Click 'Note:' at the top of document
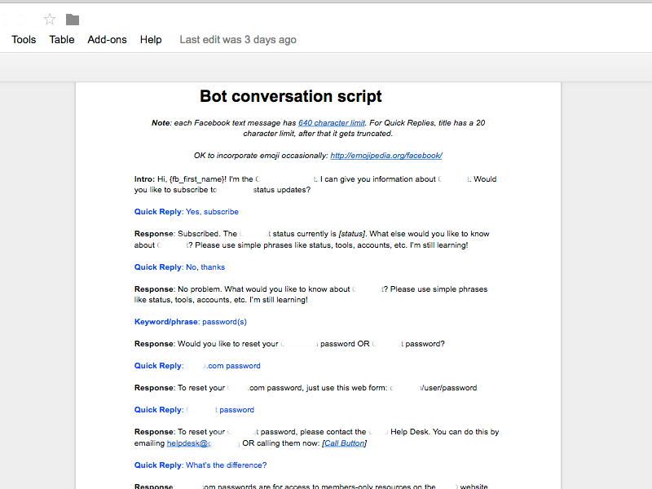The image size is (652, 489). [x=161, y=123]
